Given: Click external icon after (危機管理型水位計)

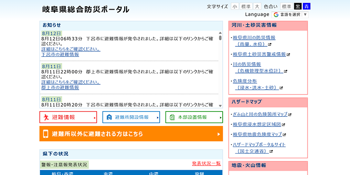Looking at the screenshot, I should (x=286, y=71).
